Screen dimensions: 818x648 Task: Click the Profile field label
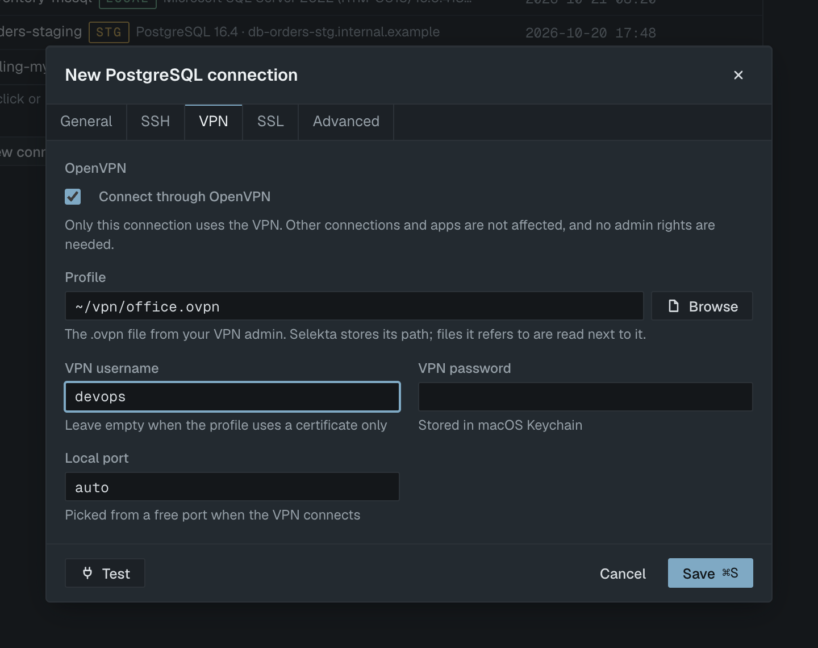(85, 277)
